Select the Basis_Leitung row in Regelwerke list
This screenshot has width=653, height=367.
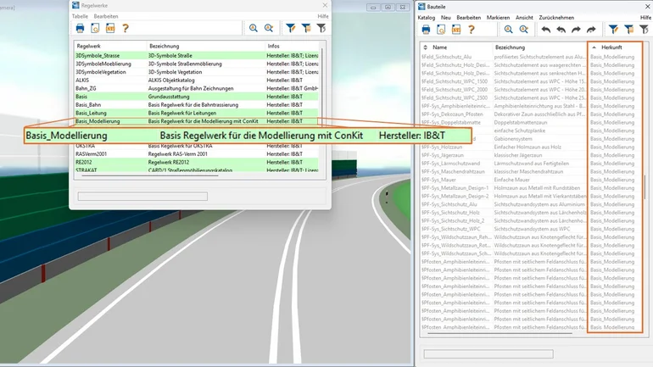pos(196,113)
